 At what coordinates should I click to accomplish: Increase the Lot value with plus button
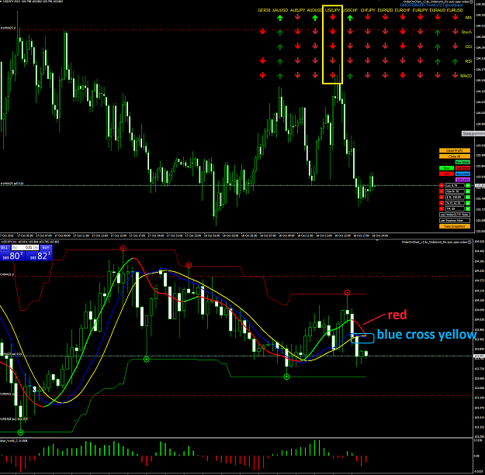point(468,186)
